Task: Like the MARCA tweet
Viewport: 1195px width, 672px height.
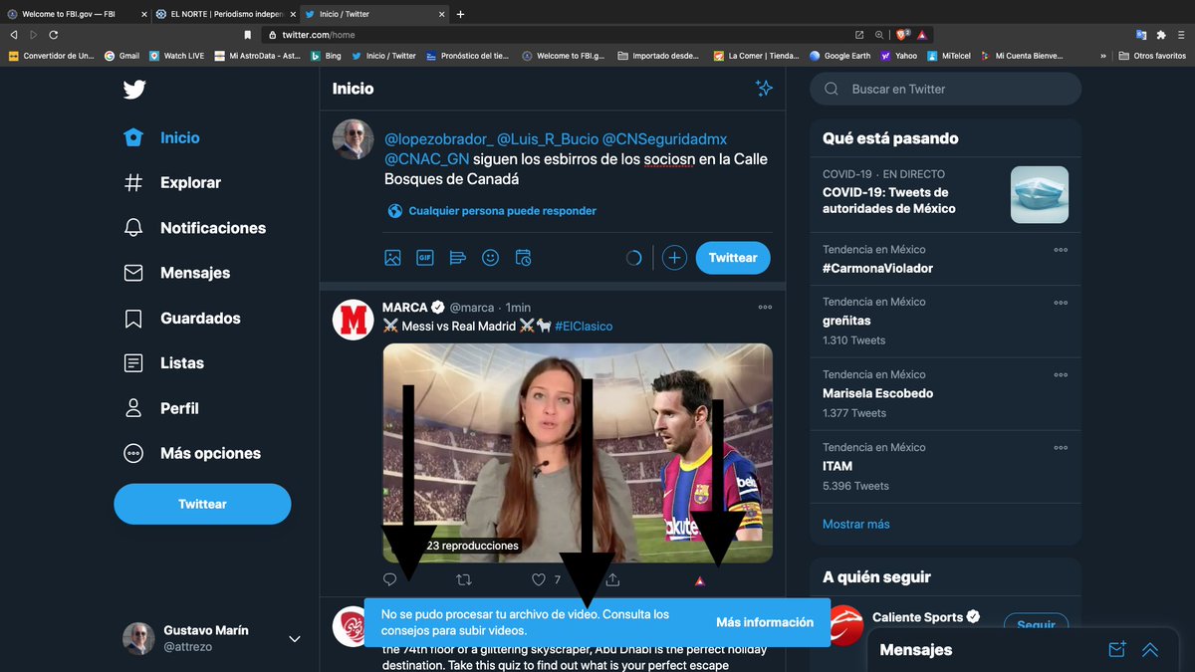Action: [538, 579]
